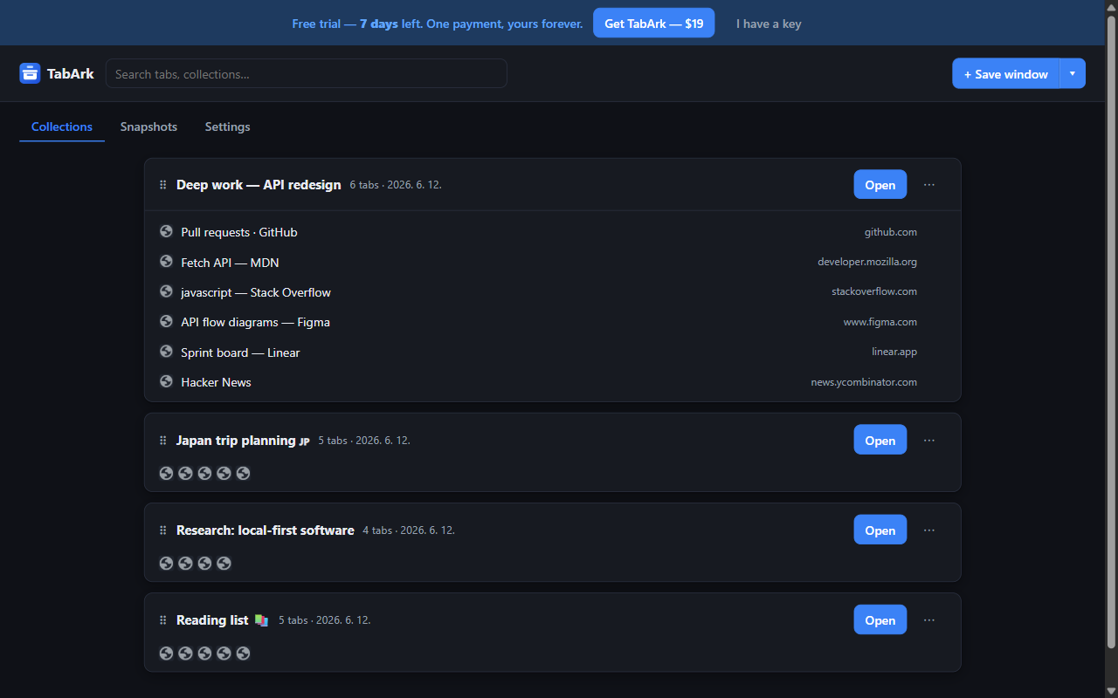Click the linear.app domain label
The width and height of the screenshot is (1118, 698).
[x=894, y=352]
